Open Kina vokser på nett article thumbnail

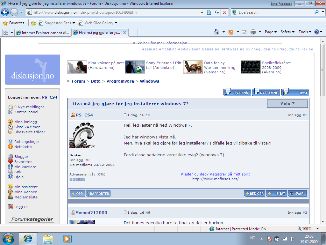click(x=77, y=67)
